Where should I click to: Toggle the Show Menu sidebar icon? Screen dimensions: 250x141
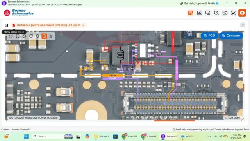pos(7,25)
